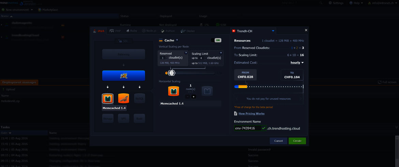Sort environments by Name column header
This screenshot has width=399, height=167.
pyautogui.click(x=60, y=16)
